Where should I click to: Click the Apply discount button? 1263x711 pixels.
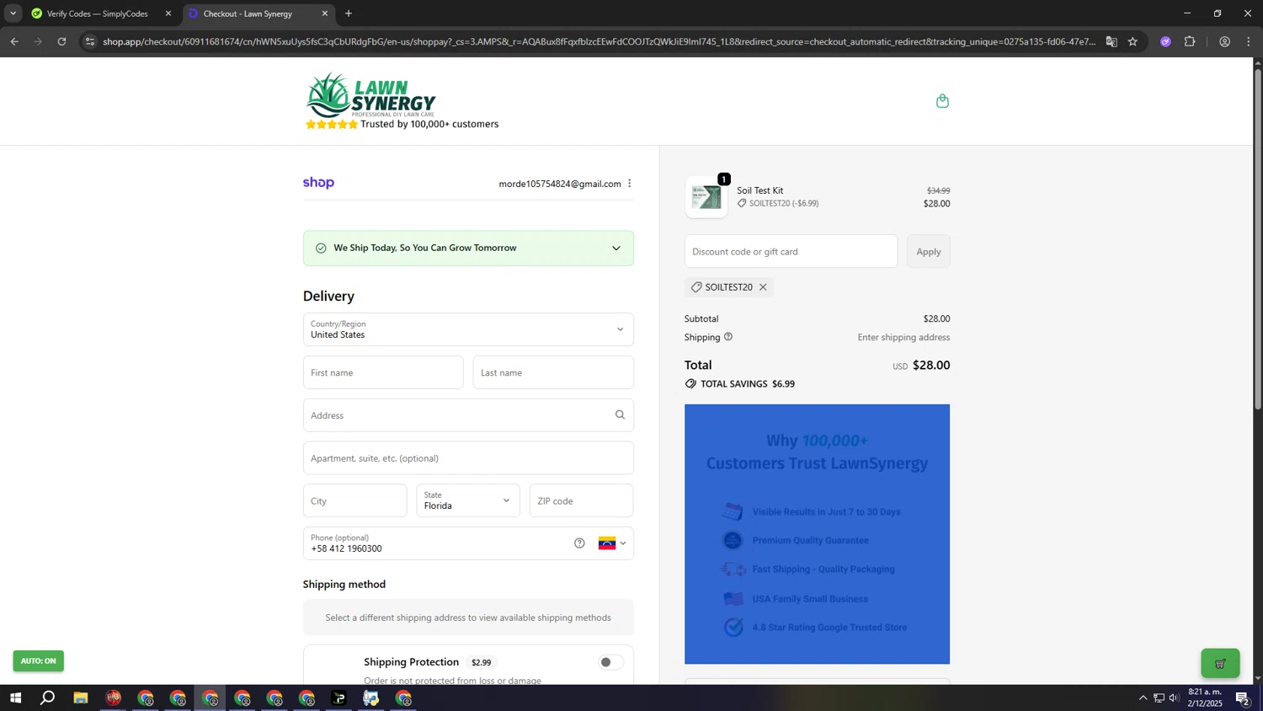coord(929,252)
